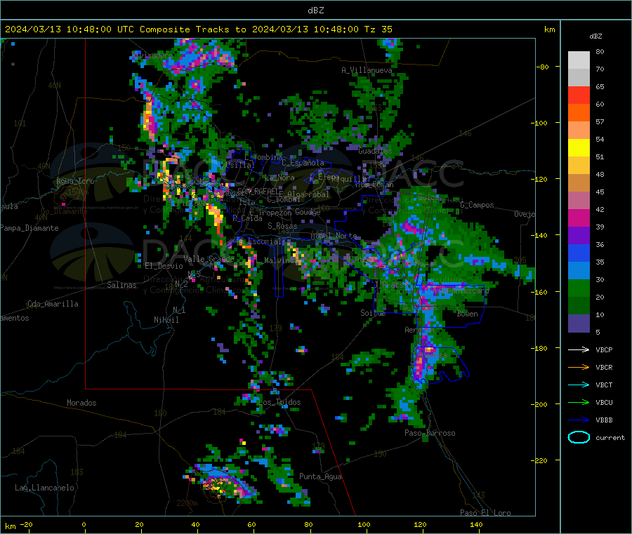The width and height of the screenshot is (632, 534).
Task: Click the 'Paso_Barroso' map label
Action: click(430, 433)
